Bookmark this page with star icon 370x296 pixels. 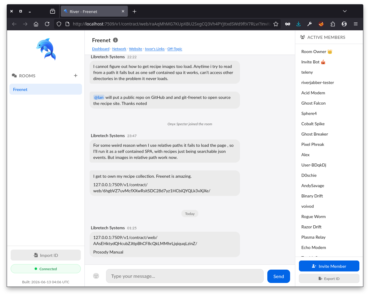tap(276, 24)
